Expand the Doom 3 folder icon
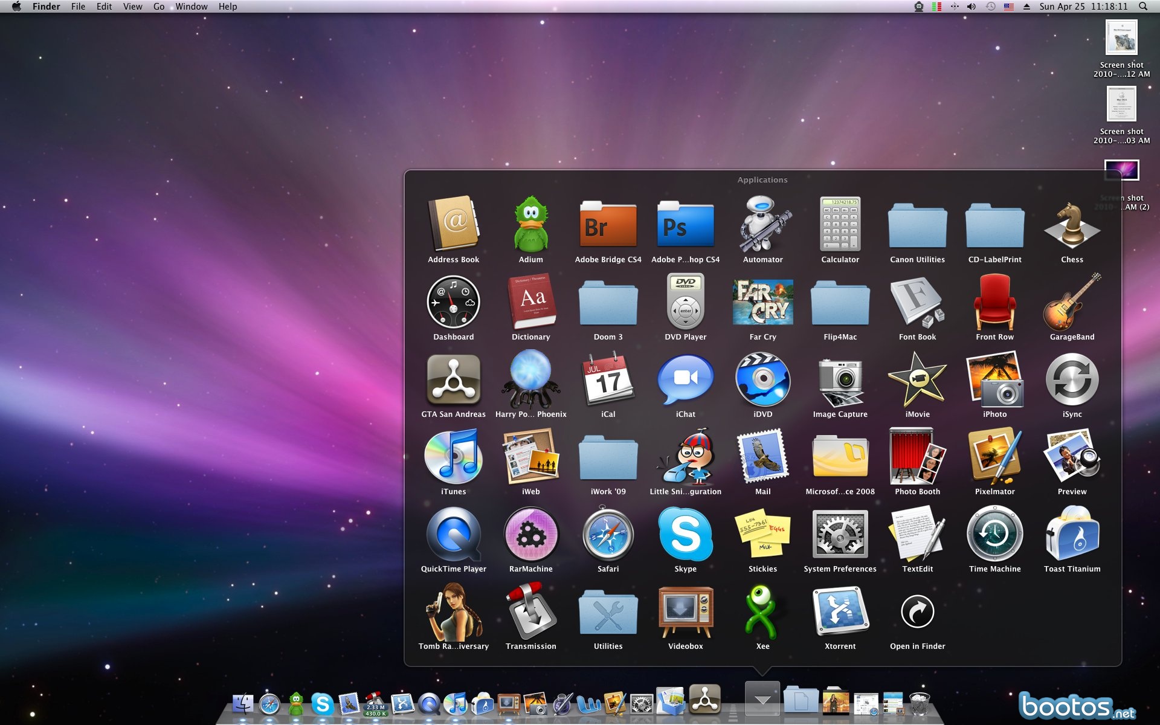The image size is (1160, 725). [x=608, y=305]
